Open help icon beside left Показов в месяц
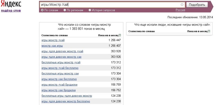Image resolution: width=216 pixels, height=105 pixels. pyautogui.click(x=120, y=35)
